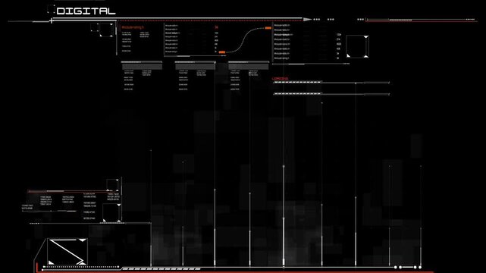
Task: Click the DIGITAL title text
Action: pyautogui.click(x=86, y=11)
